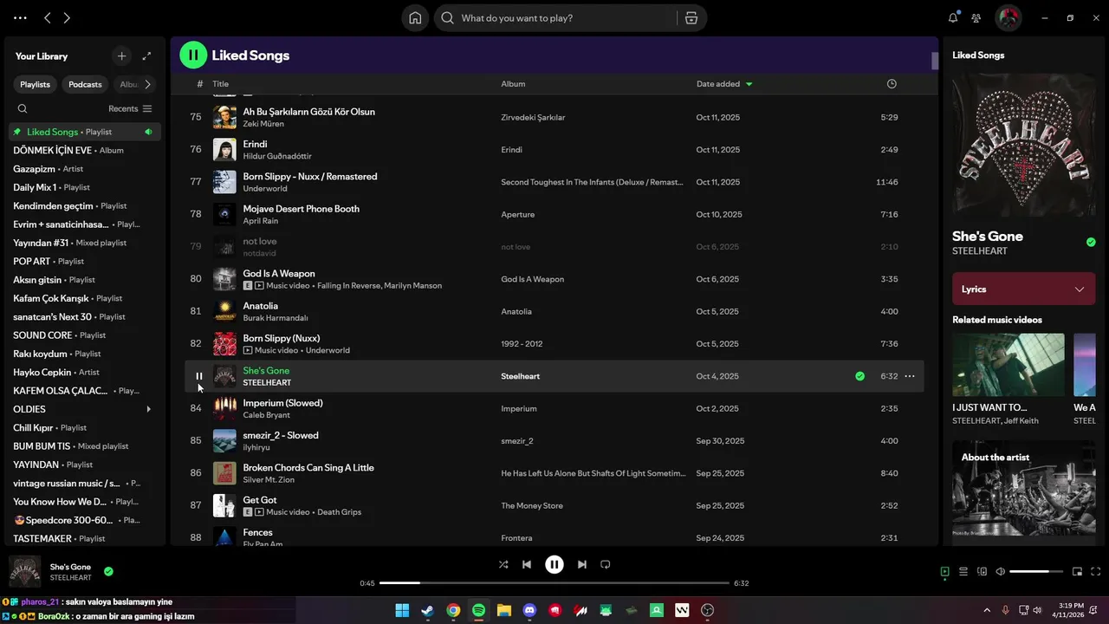The height and width of the screenshot is (624, 1109).
Task: Open Daily Mix 1 playlist
Action: (85, 187)
